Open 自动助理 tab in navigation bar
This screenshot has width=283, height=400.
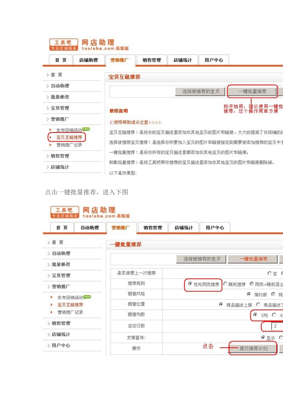(90, 228)
